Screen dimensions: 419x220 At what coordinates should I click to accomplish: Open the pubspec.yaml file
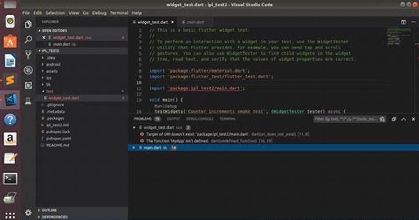pyautogui.click(x=59, y=138)
